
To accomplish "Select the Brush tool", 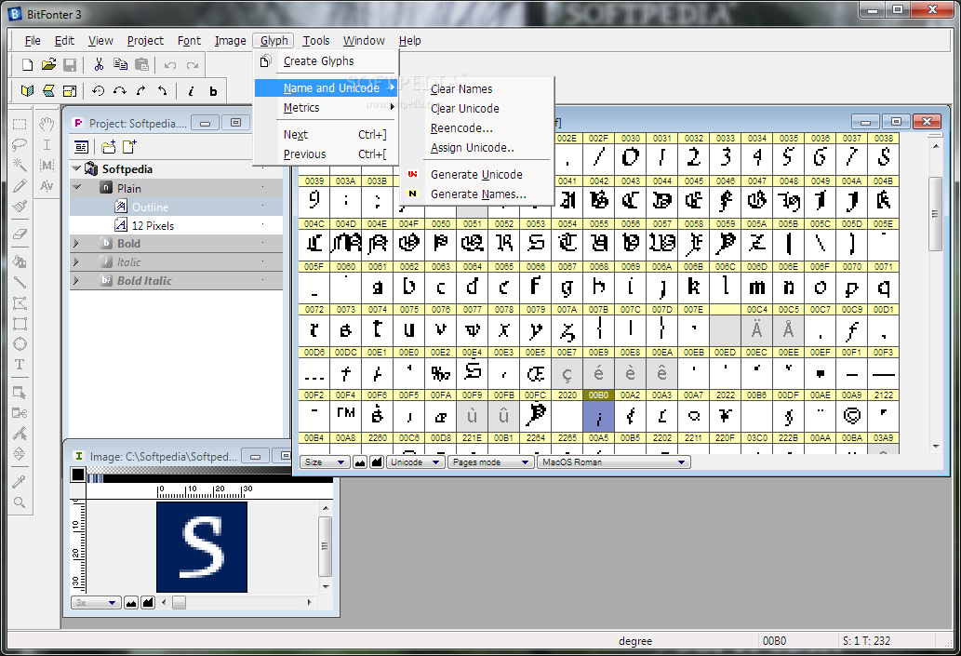I will pos(20,206).
